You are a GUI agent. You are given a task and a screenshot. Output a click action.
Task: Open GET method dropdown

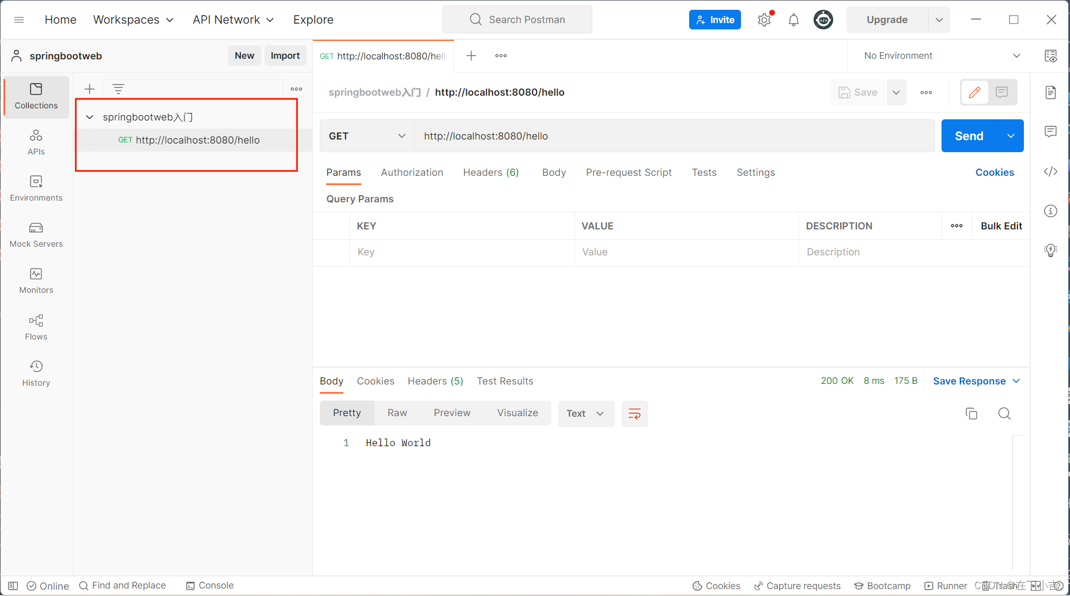pos(367,136)
